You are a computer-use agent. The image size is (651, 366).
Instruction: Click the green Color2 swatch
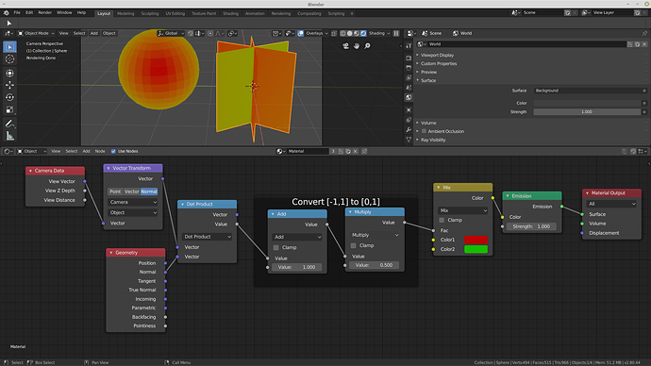tap(476, 249)
